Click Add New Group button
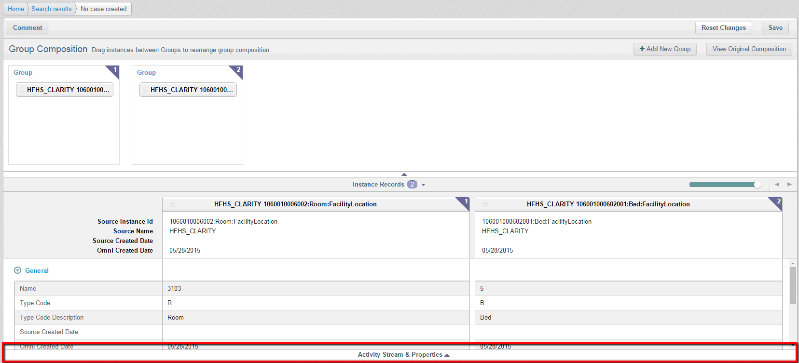 coord(664,49)
